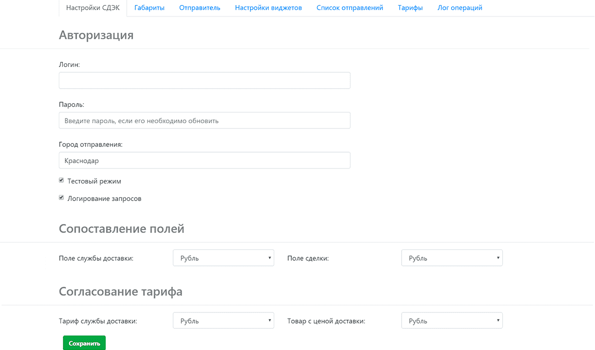This screenshot has height=350, width=595.
Task: Click the Логин: field label
Action: coord(70,64)
